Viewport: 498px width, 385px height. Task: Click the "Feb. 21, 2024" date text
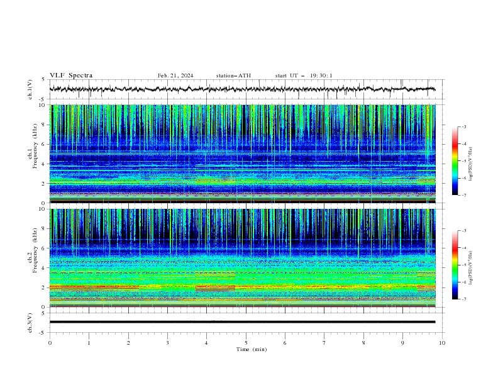pos(175,75)
